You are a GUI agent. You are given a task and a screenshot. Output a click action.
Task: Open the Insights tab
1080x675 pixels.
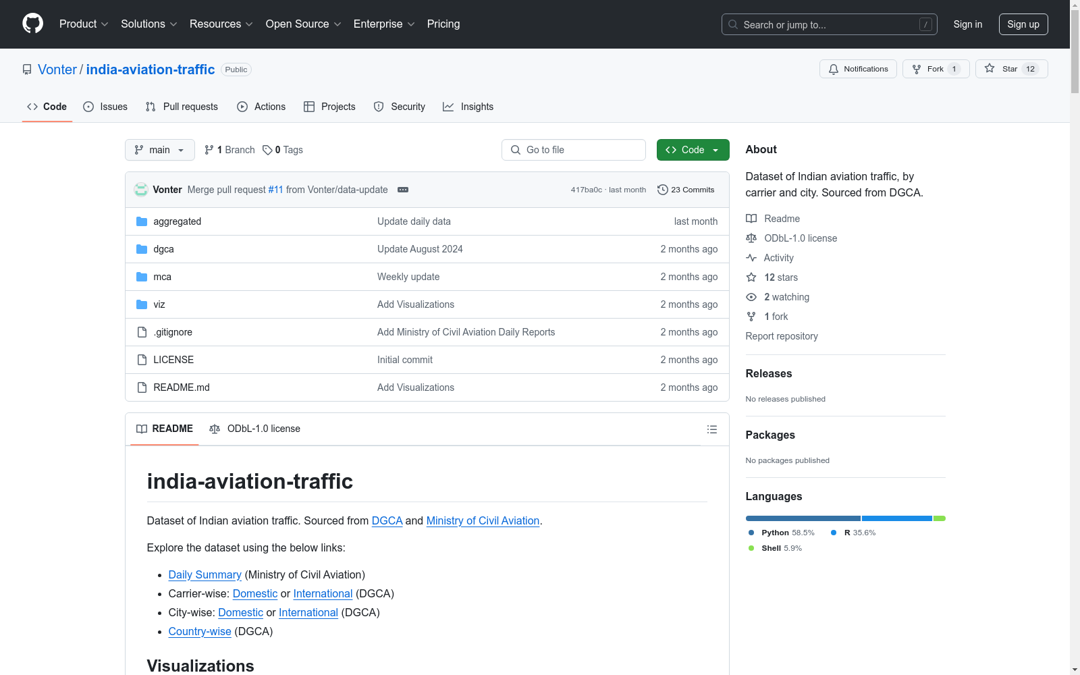click(x=468, y=107)
